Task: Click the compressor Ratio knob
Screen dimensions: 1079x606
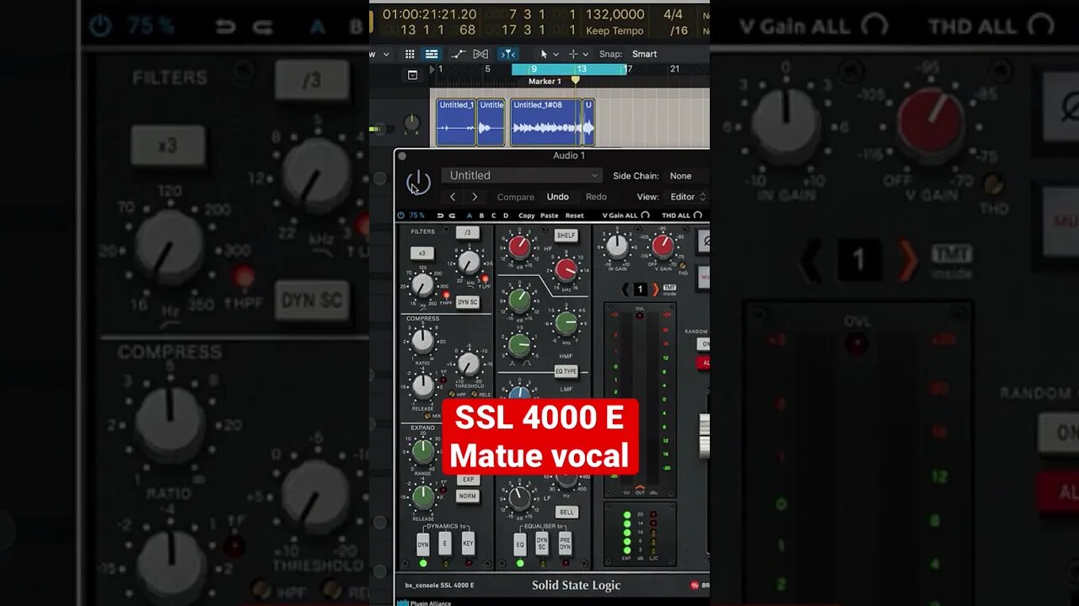Action: tap(422, 340)
